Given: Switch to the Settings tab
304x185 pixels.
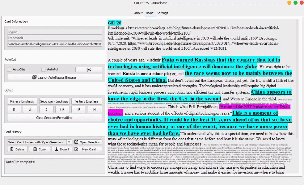Looking at the screenshot, I should pos(162,13).
